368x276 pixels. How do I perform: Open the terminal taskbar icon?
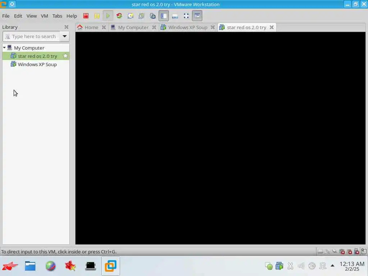[x=90, y=266]
